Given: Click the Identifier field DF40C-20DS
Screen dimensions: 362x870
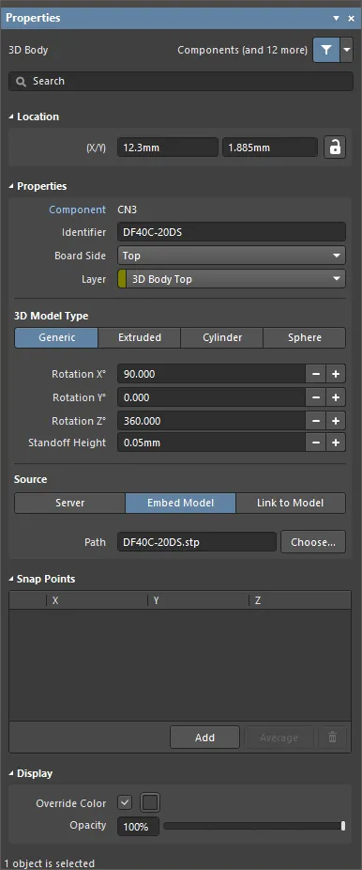Looking at the screenshot, I should point(232,232).
